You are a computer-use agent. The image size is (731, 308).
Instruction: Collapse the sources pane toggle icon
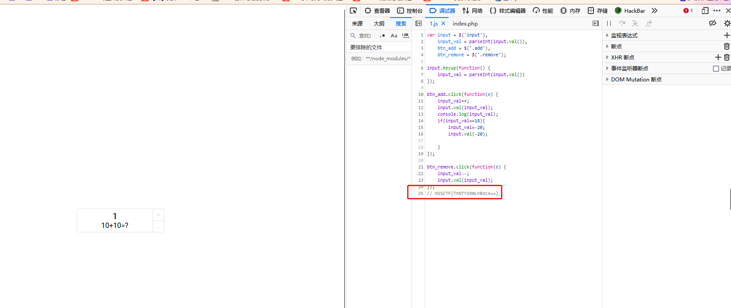point(419,23)
